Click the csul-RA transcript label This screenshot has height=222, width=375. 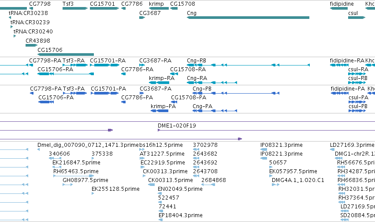tap(358, 69)
